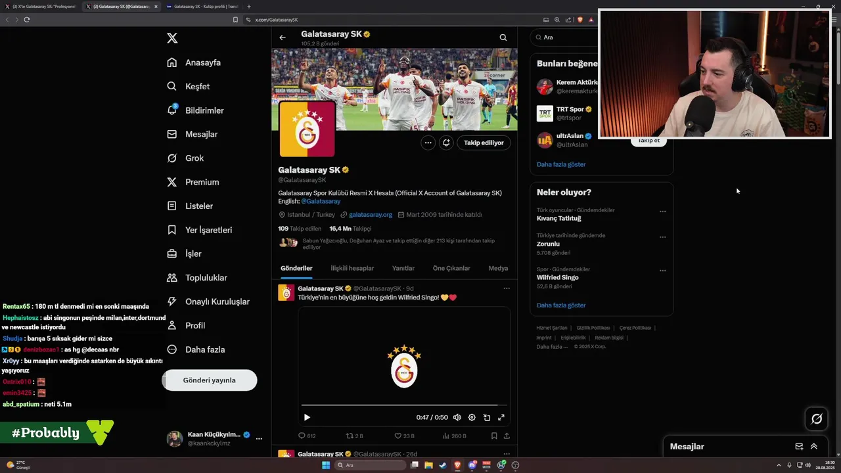Bookmark the Singo post
The image size is (841, 473).
tap(494, 436)
